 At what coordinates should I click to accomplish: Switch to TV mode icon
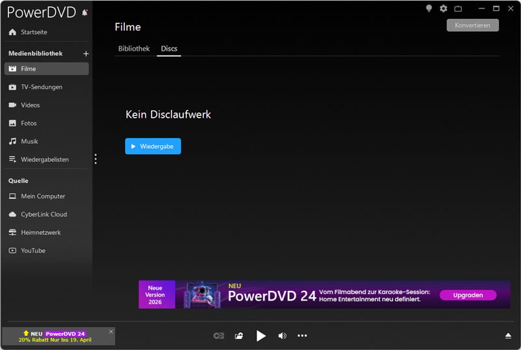coord(458,8)
